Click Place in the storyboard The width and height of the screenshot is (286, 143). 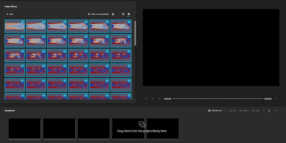point(98,14)
